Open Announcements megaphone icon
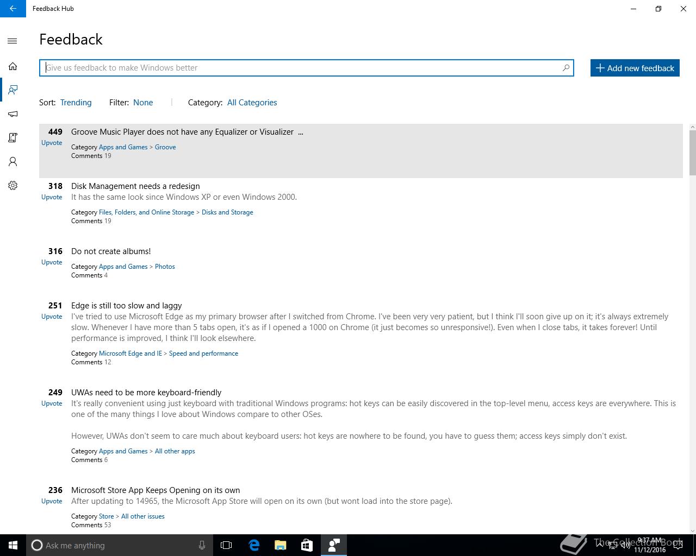The image size is (696, 556). [13, 113]
